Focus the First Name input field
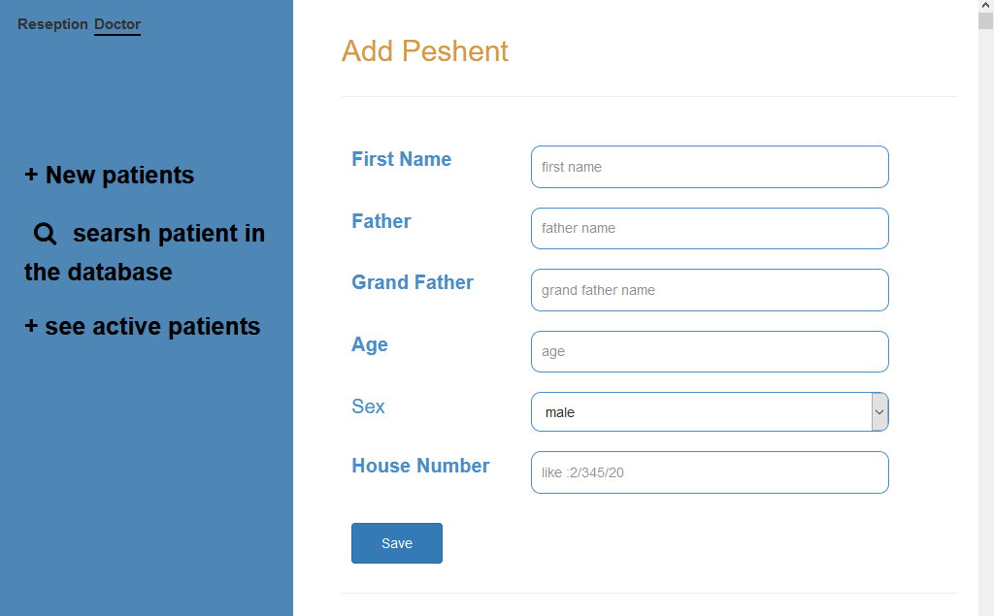 [x=710, y=167]
